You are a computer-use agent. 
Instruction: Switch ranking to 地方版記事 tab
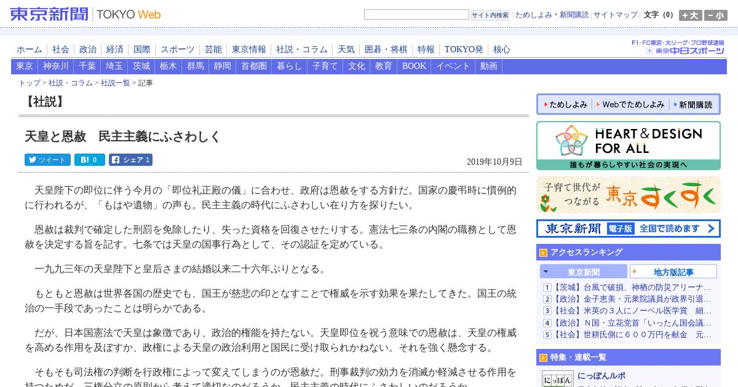click(673, 272)
